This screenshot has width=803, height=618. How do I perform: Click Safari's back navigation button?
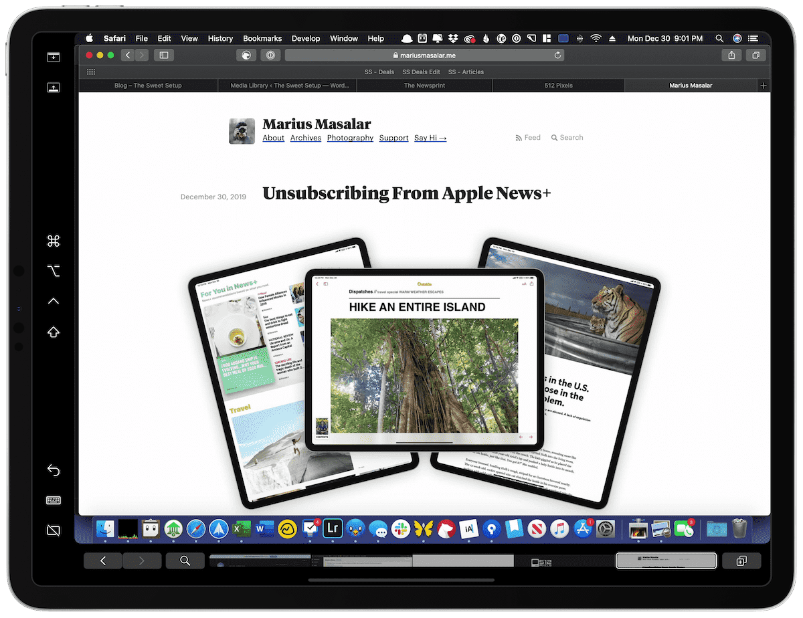[x=128, y=55]
